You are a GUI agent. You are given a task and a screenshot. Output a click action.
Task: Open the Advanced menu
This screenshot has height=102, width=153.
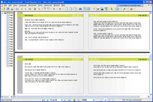pos(48,5)
